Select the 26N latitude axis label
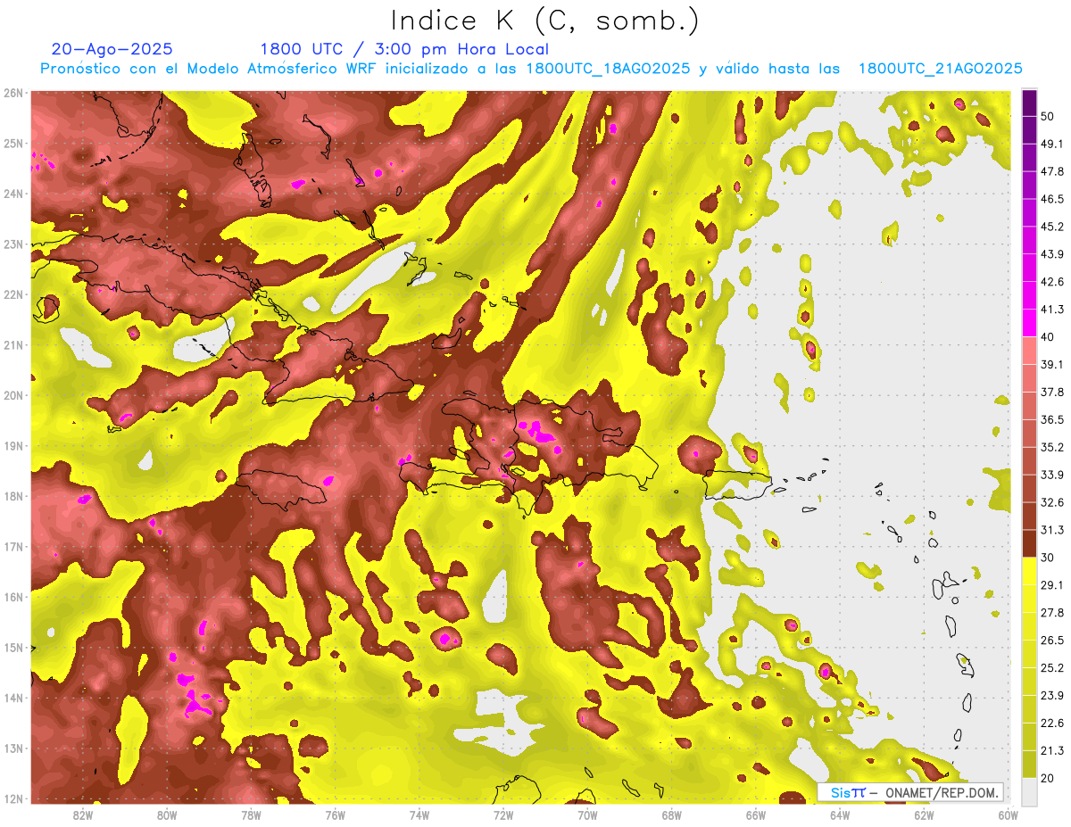1071x827 pixels. pos(13,93)
